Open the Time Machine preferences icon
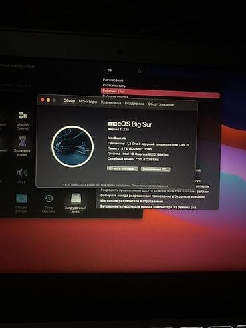 (49, 198)
